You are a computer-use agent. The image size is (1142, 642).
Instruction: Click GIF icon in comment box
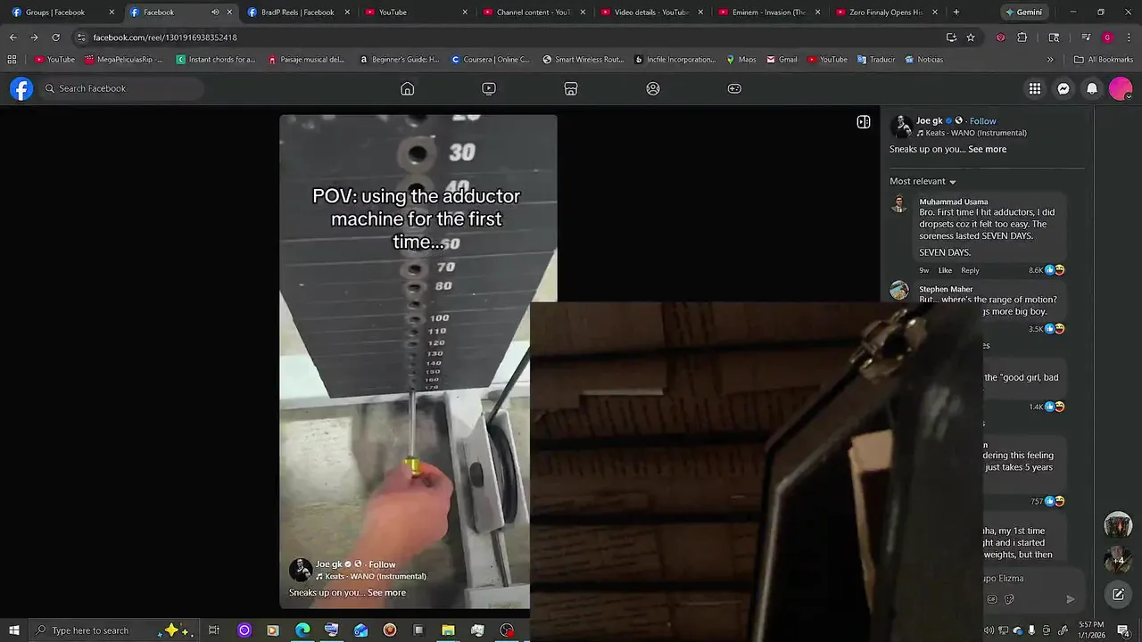click(x=992, y=599)
